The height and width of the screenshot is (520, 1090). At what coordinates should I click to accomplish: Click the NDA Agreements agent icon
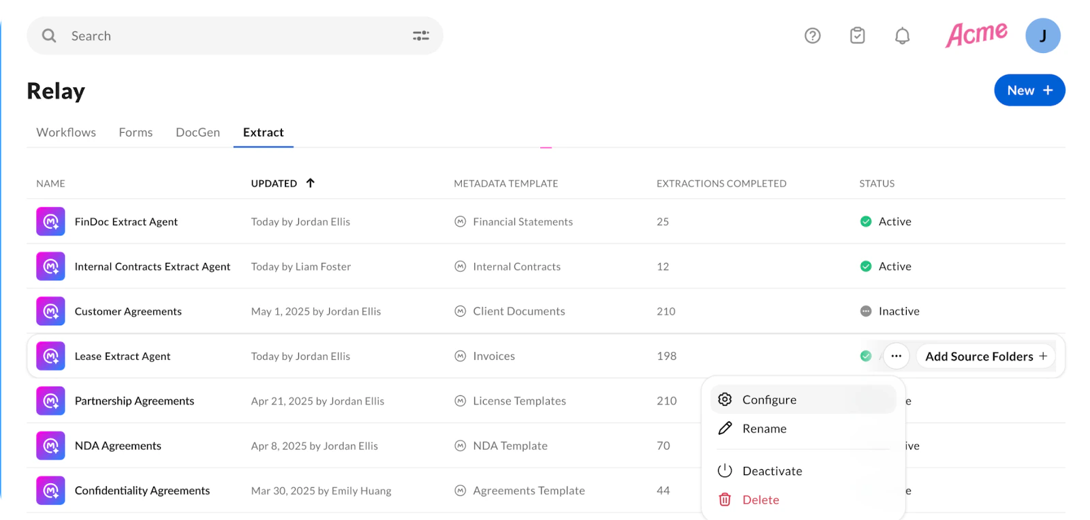50,446
